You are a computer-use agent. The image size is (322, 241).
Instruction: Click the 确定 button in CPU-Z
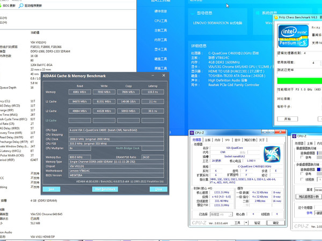(276, 223)
